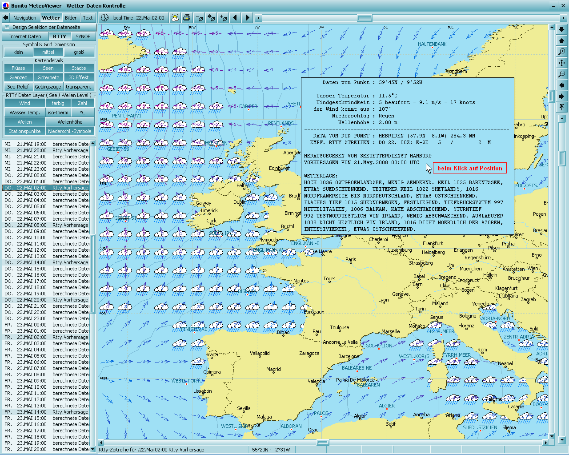This screenshot has height=455, width=569.
Task: Enable the See-Relief map option
Action: (18, 87)
